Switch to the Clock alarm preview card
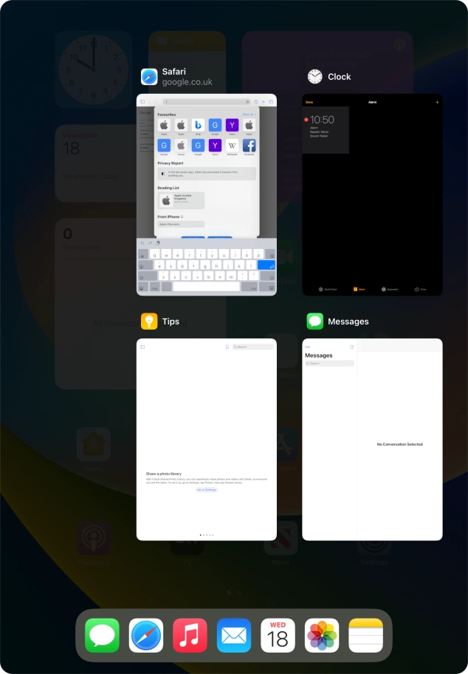This screenshot has width=468, height=674. coord(372,195)
